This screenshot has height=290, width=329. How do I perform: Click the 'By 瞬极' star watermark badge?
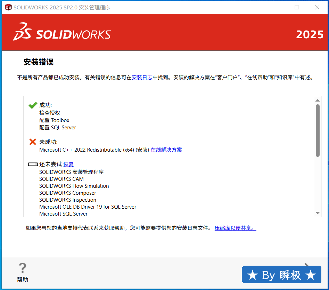pos(281,275)
